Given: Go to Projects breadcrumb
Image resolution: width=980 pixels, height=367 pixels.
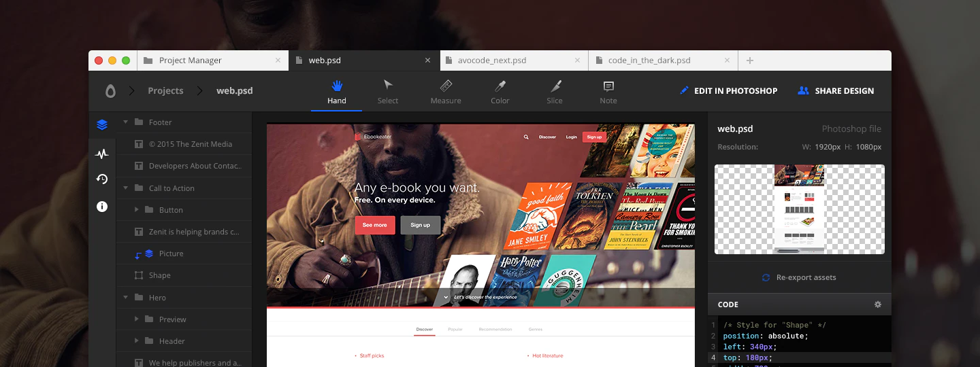Looking at the screenshot, I should click(165, 90).
